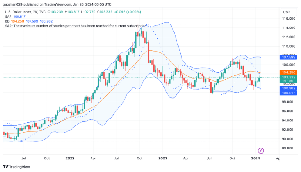Select the blue 107.599 upper band tag
Image resolution: width=301 pixels, height=172 pixels.
point(288,57)
